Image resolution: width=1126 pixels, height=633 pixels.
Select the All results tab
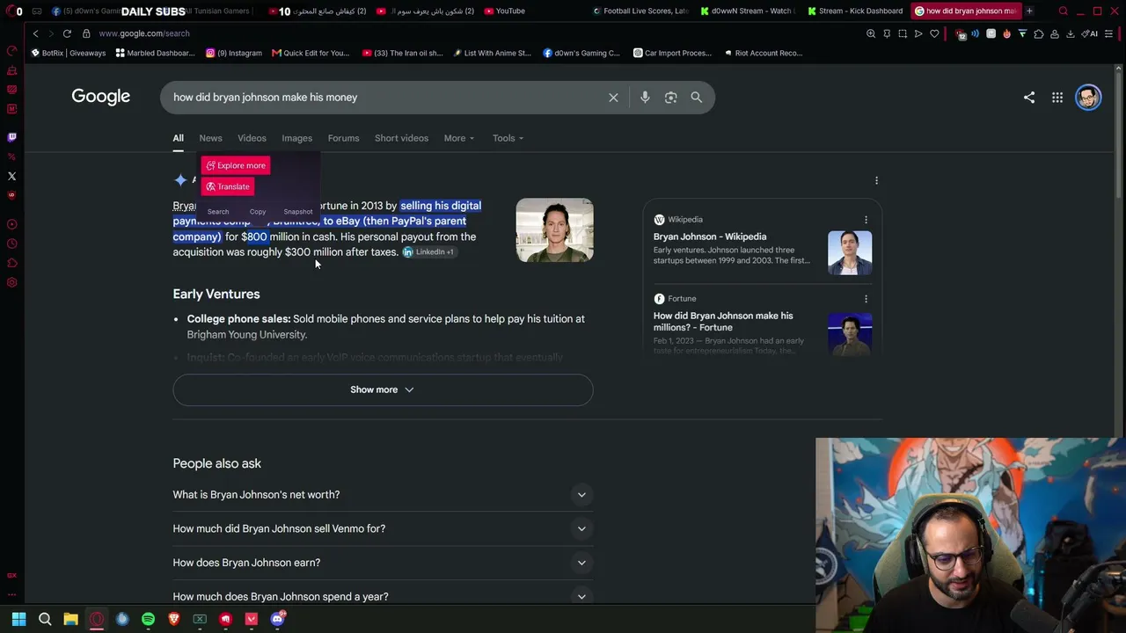click(178, 138)
